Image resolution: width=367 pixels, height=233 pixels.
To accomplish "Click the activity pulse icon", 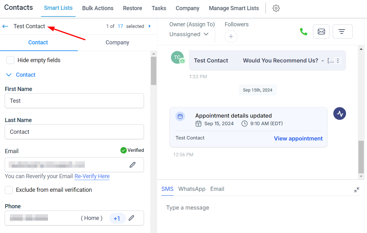I will (x=340, y=114).
